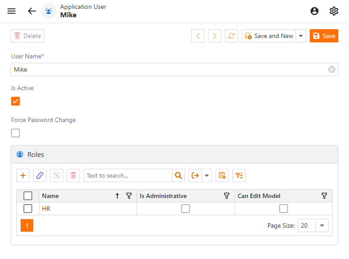Clear the User Name field
The width and height of the screenshot is (349, 259).
point(332,69)
